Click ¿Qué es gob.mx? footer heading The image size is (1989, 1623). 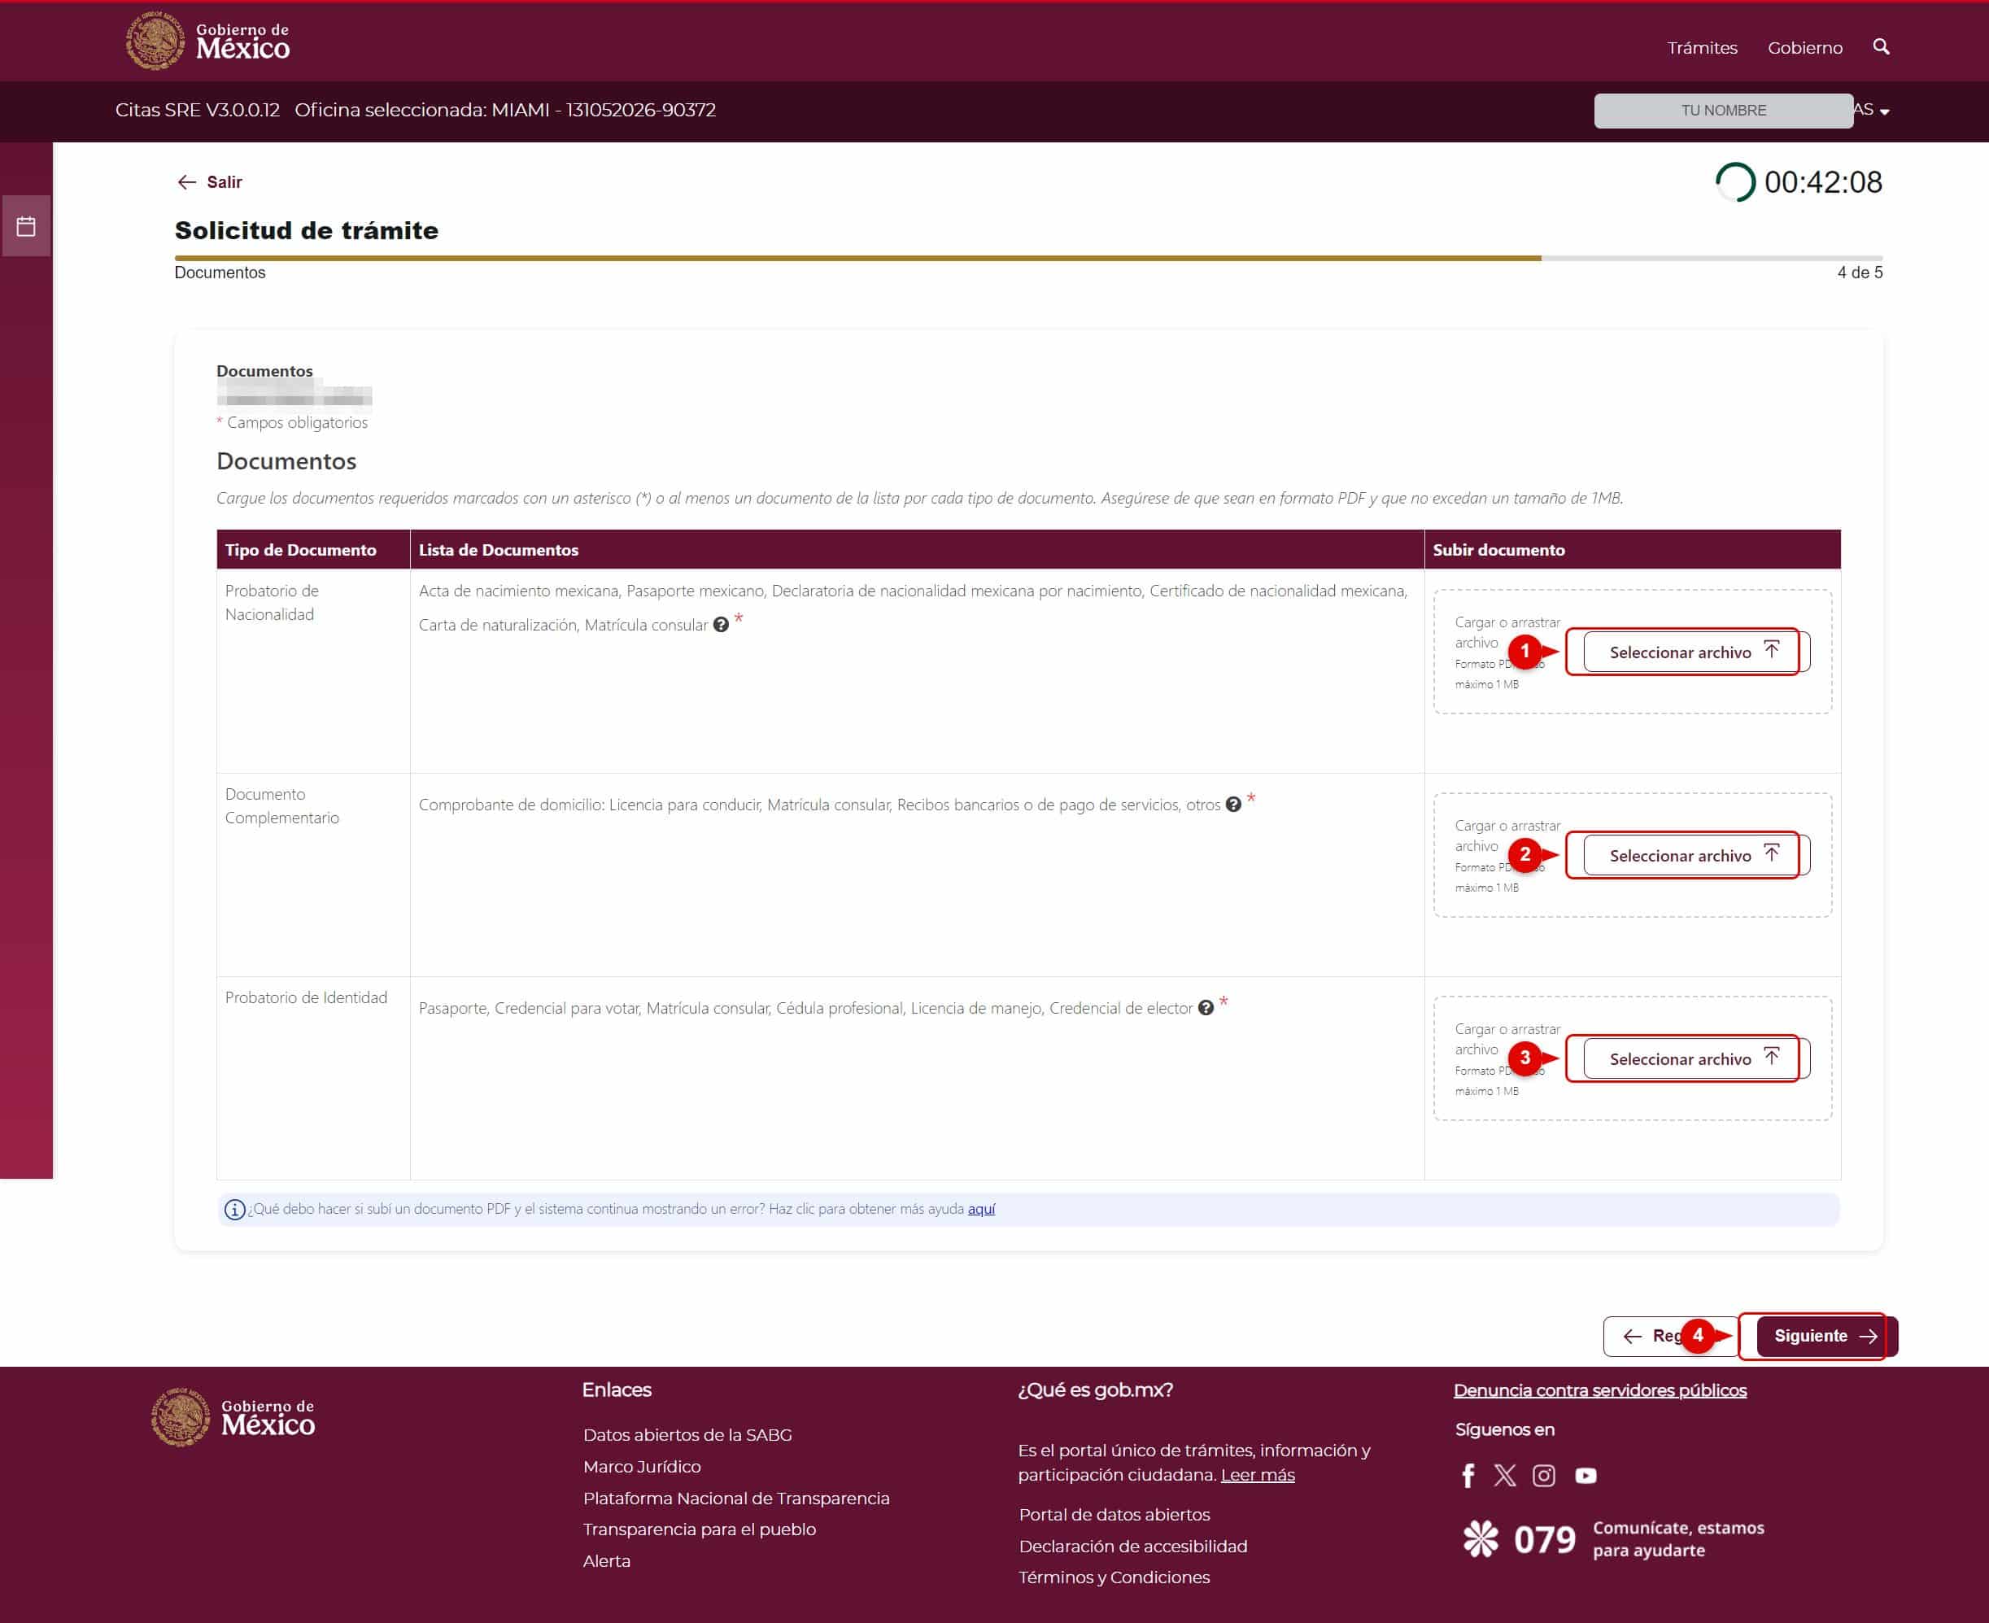[1096, 1390]
